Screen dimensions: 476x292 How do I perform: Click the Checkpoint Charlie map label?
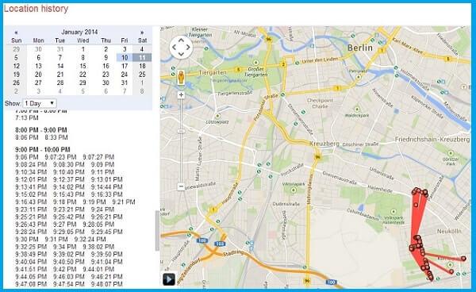pos(320,103)
